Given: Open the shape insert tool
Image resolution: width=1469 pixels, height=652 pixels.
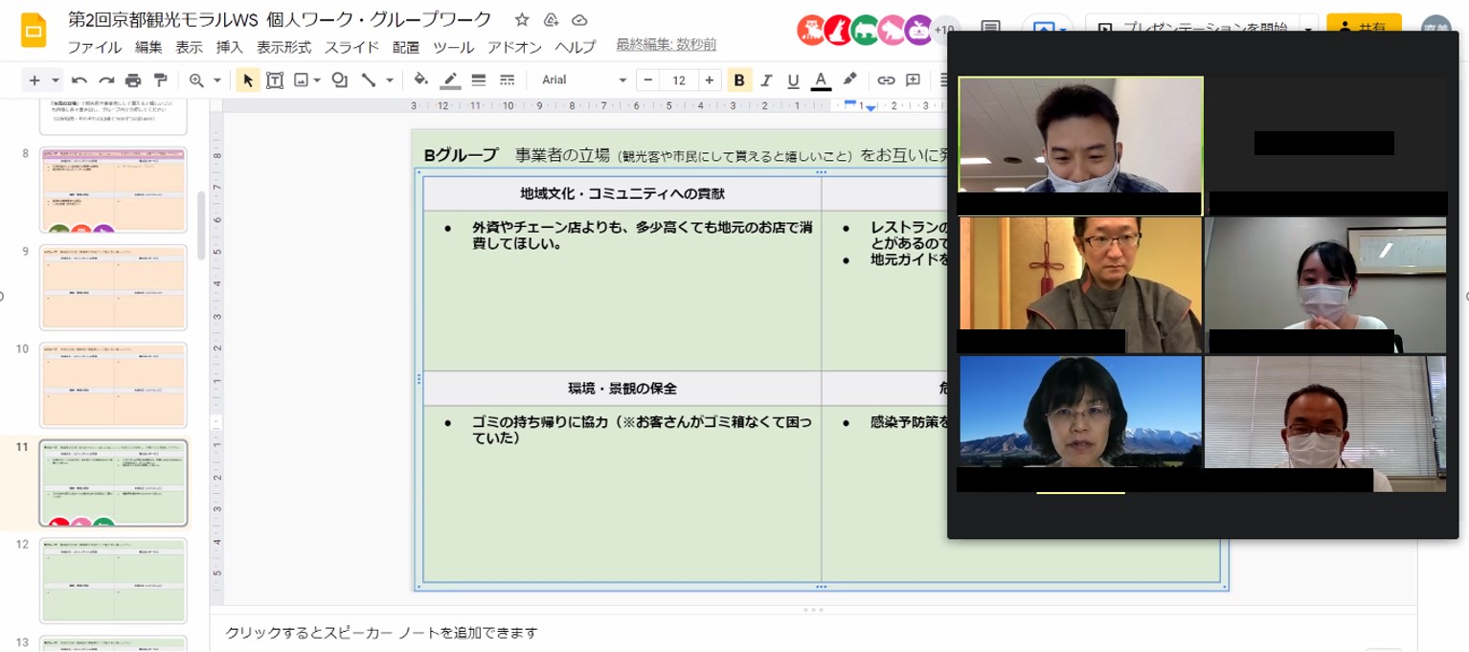Looking at the screenshot, I should tap(339, 80).
